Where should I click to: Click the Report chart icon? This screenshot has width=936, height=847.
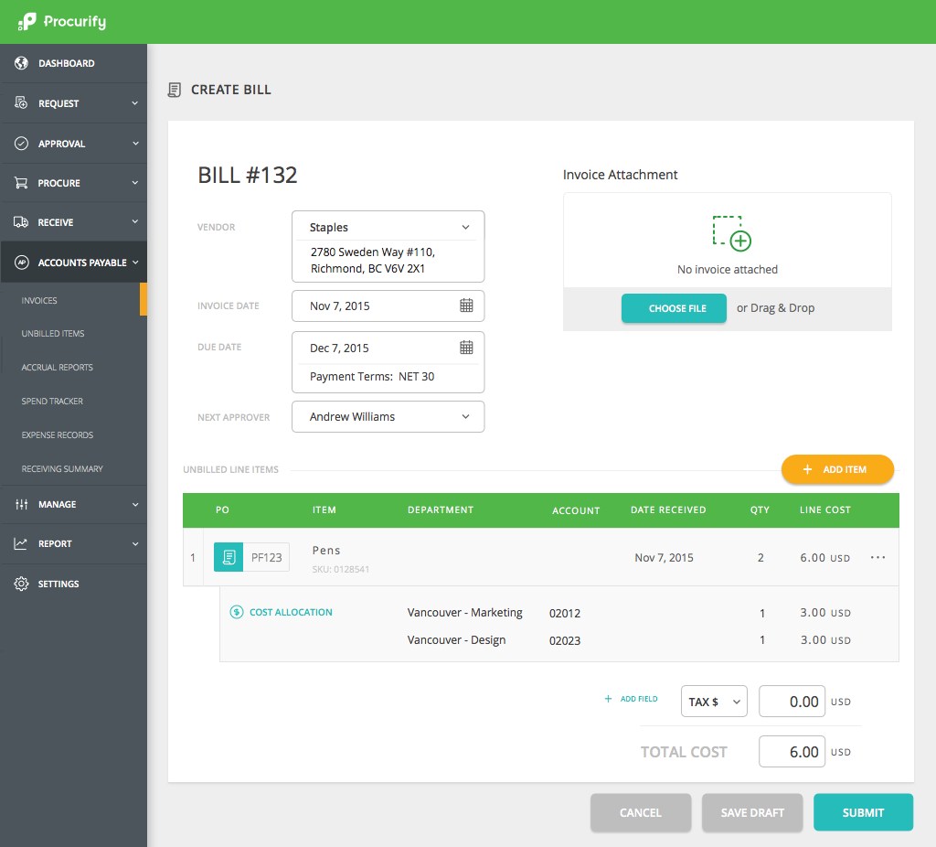tap(22, 543)
